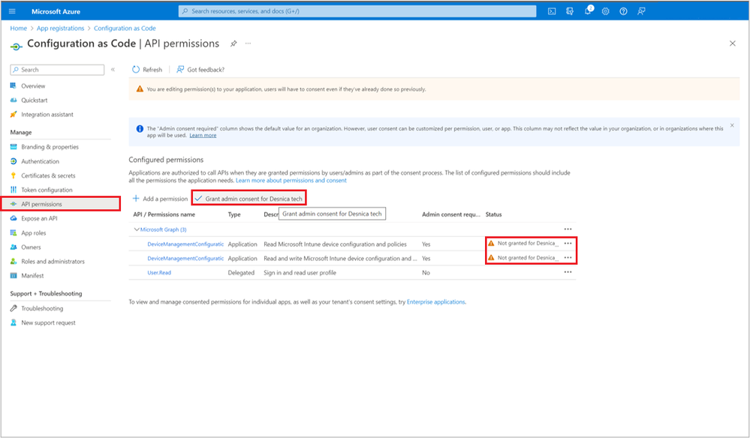Click 'Sign in and read user profile' description
This screenshot has height=438, width=750.
click(300, 273)
